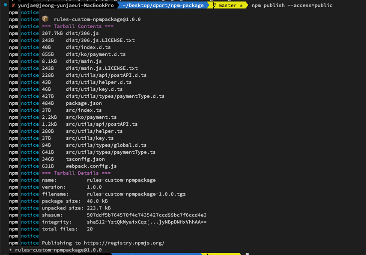Click the yellow master branch segment
Image resolution: width=366 pixels, height=255 pixels.
coord(230,5)
